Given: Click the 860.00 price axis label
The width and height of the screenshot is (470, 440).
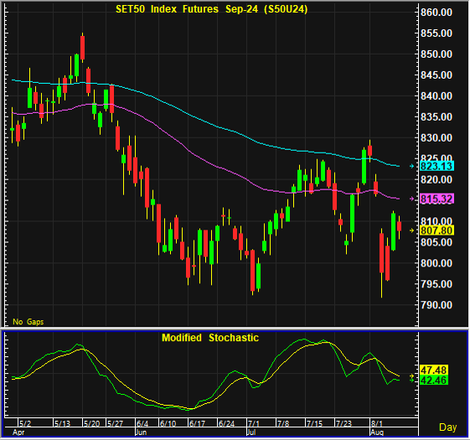Looking at the screenshot, I should tap(436, 13).
